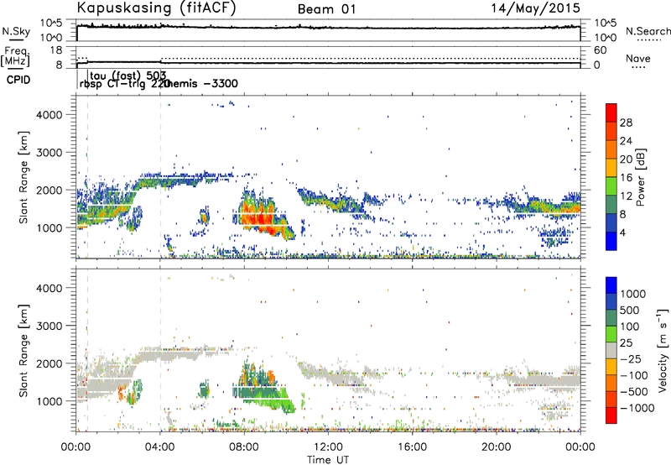
Task: Click the '500' velocity colorbar tick label
Action: pyautogui.click(x=632, y=310)
